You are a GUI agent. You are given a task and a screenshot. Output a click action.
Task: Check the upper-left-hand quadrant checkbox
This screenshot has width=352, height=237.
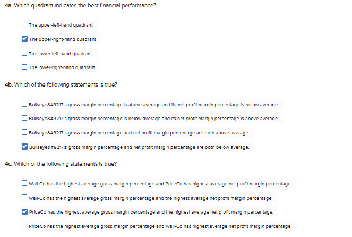point(25,25)
